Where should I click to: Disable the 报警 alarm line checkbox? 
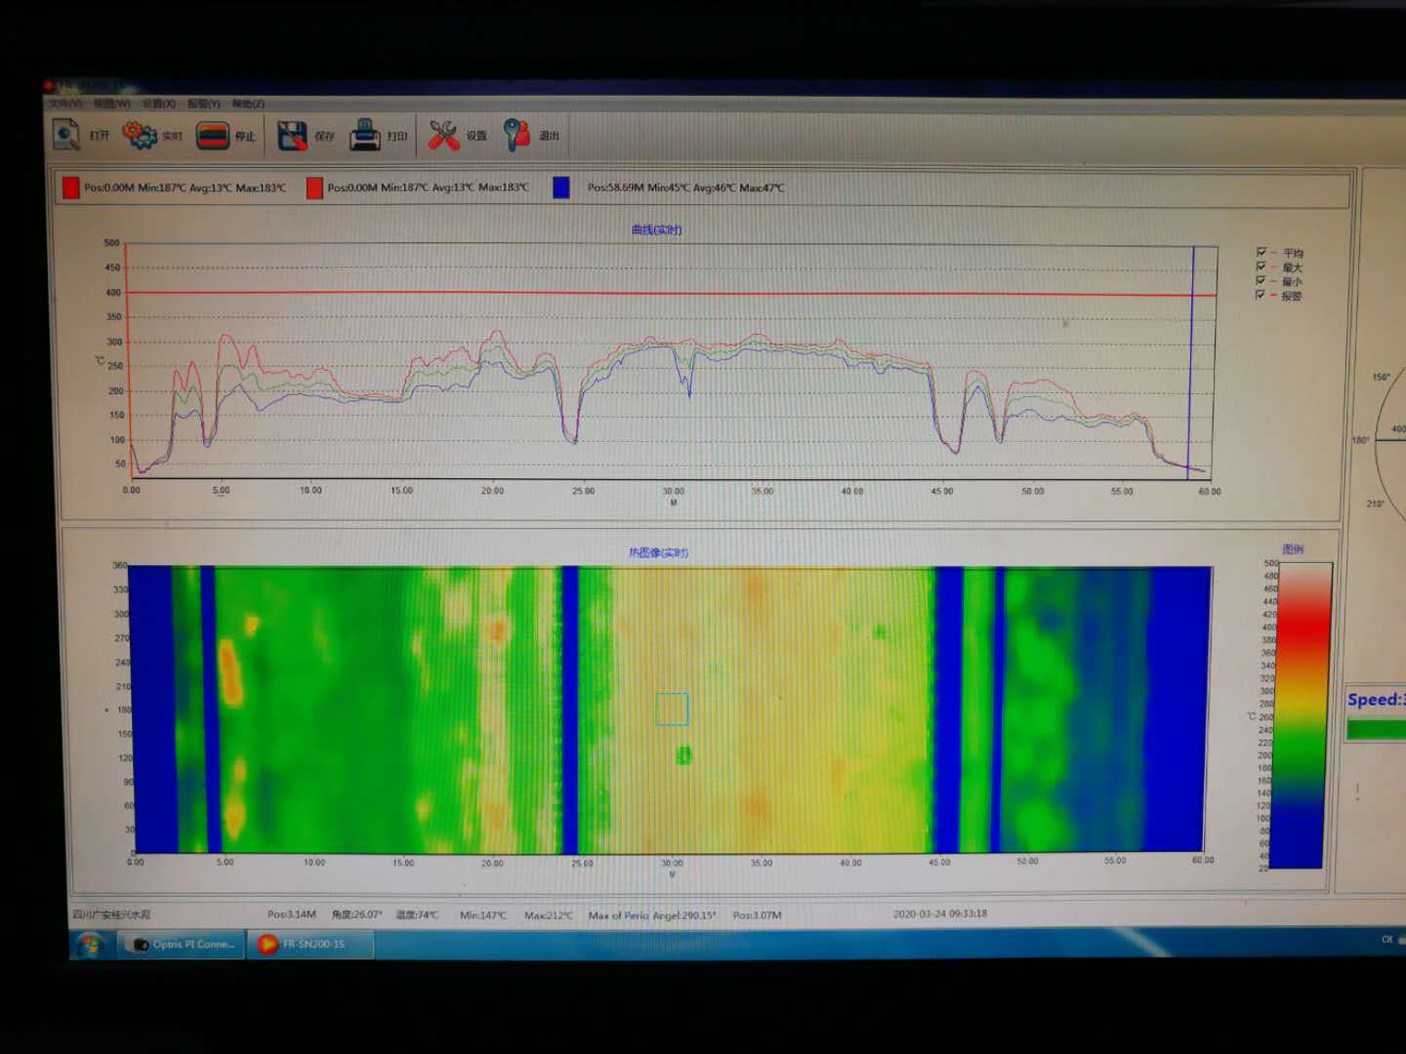point(1261,294)
